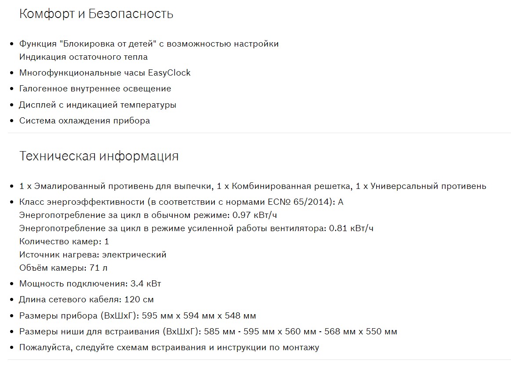Click the "Количество камер: 1" line

64,242
